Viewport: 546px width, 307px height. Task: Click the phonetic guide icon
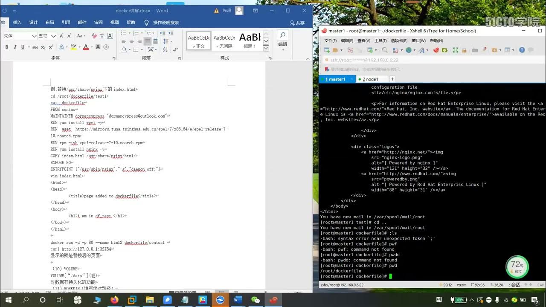pos(102,36)
